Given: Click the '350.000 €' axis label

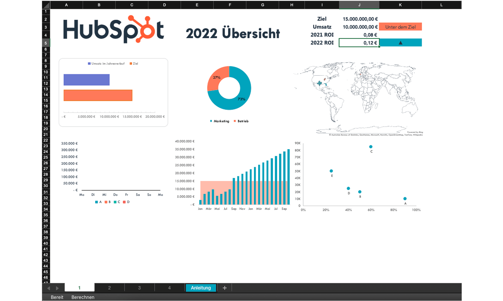Looking at the screenshot, I should pyautogui.click(x=70, y=143).
